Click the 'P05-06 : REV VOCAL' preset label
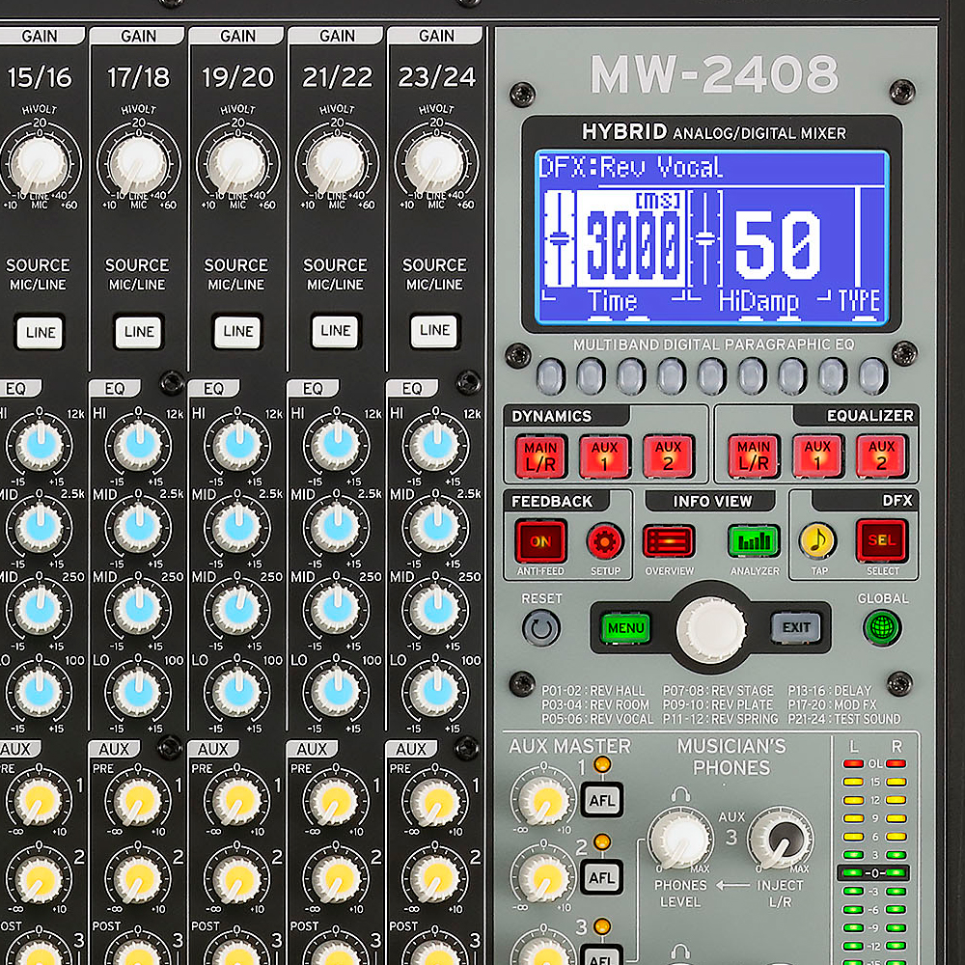 597,719
